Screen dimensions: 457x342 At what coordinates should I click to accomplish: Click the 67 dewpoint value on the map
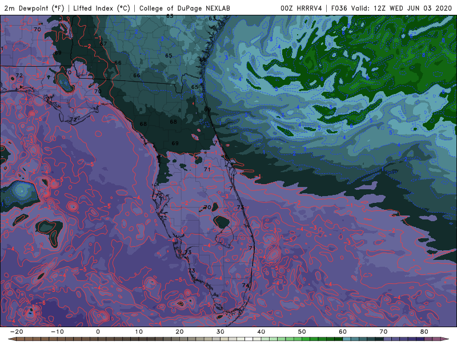pyautogui.click(x=103, y=44)
